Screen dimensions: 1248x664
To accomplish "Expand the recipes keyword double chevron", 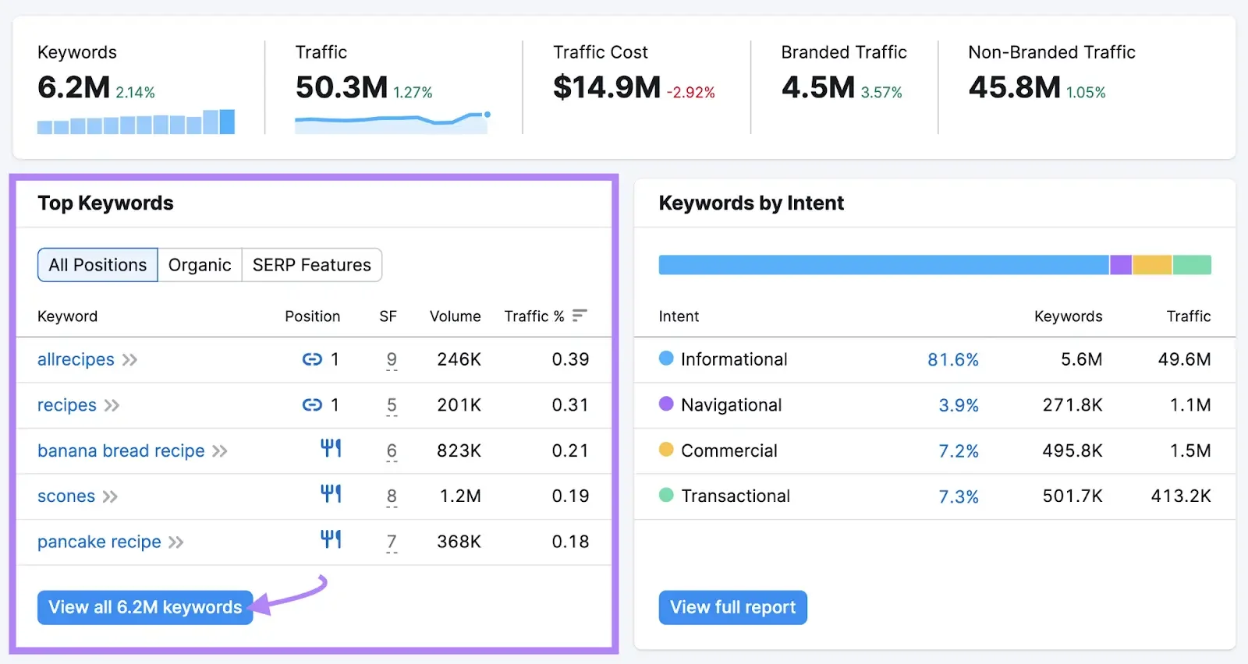I will coord(112,405).
